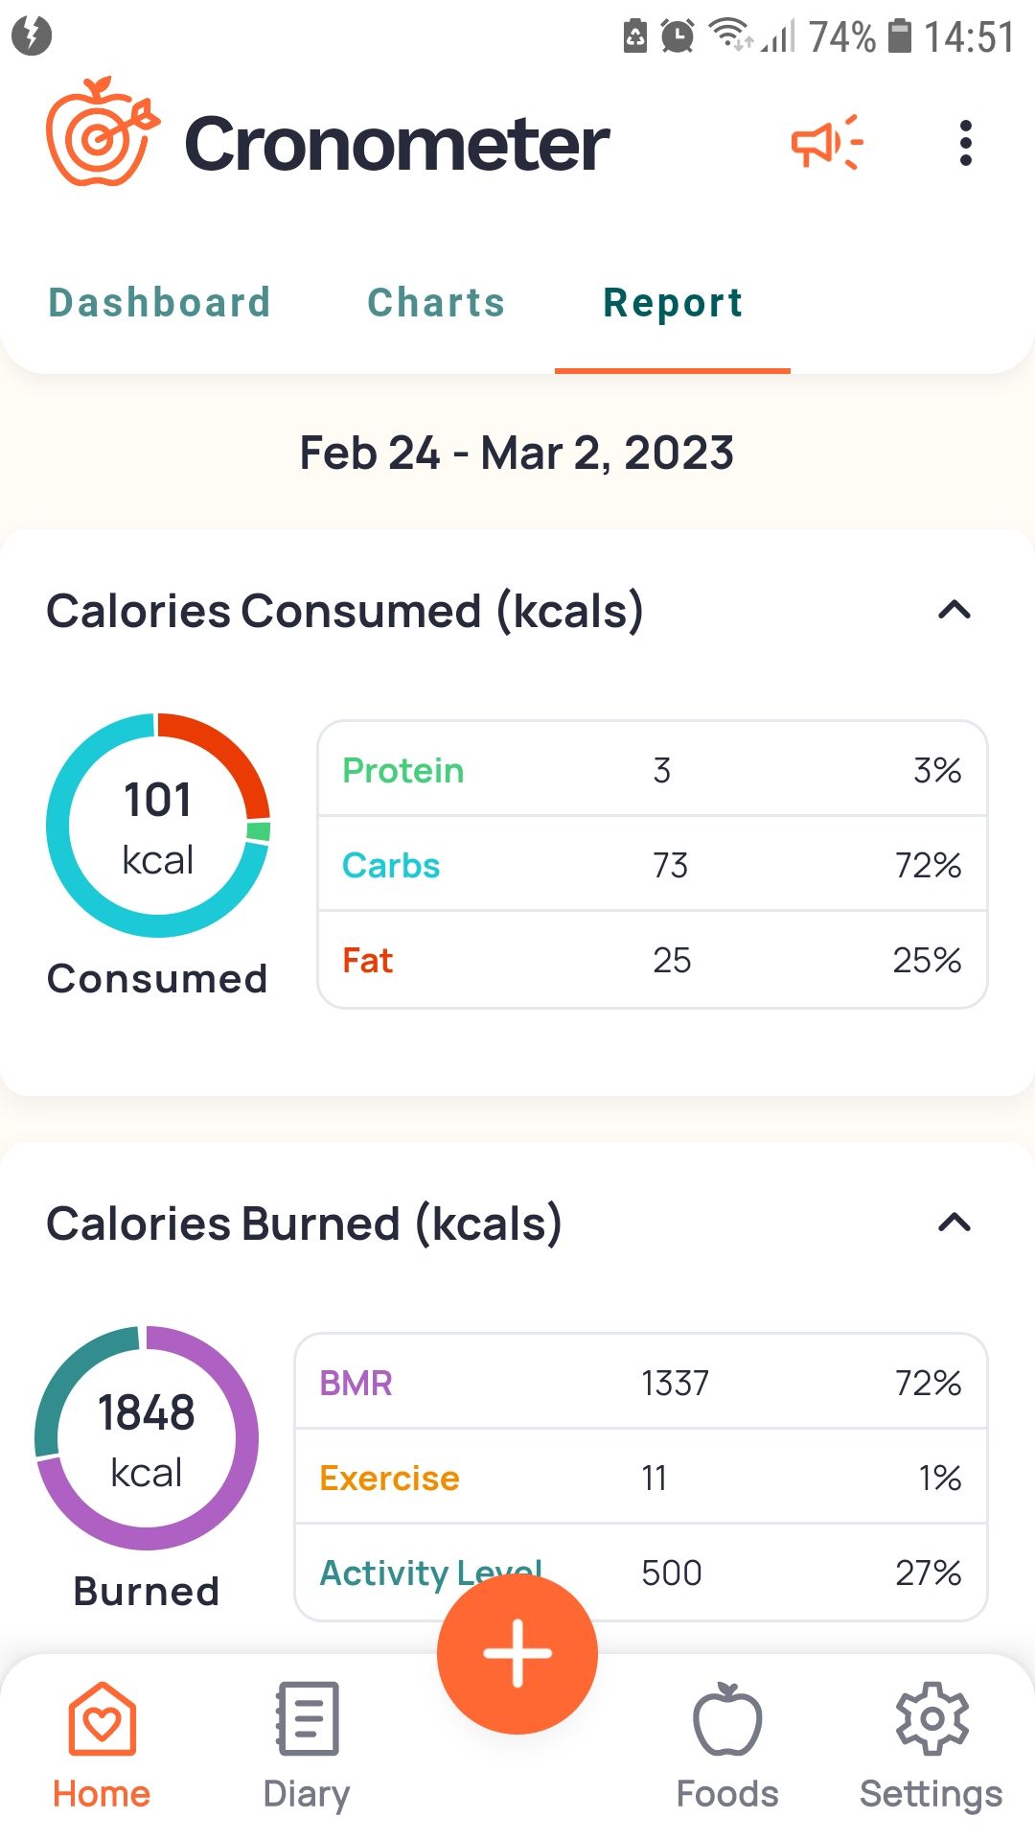1035x1841 pixels.
Task: Switch to the Charts tab
Action: pyautogui.click(x=436, y=303)
